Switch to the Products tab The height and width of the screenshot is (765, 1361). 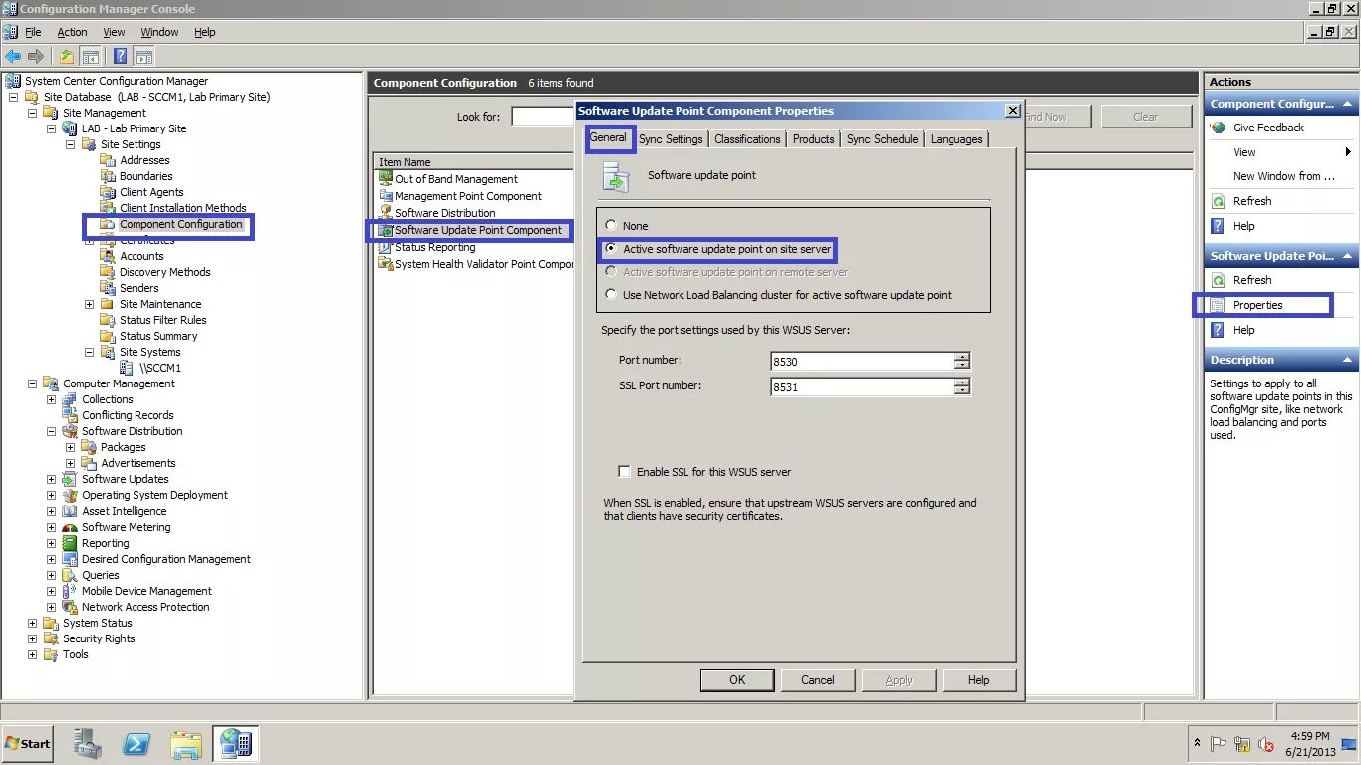(x=813, y=139)
